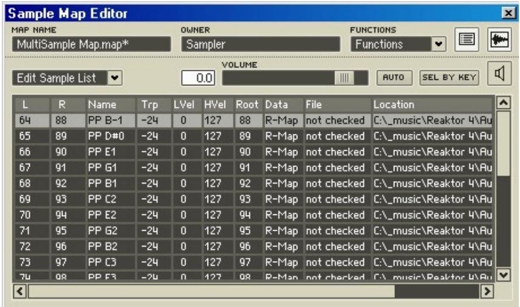
Task: Click Root value 90 in PP E1 row
Action: click(248, 152)
